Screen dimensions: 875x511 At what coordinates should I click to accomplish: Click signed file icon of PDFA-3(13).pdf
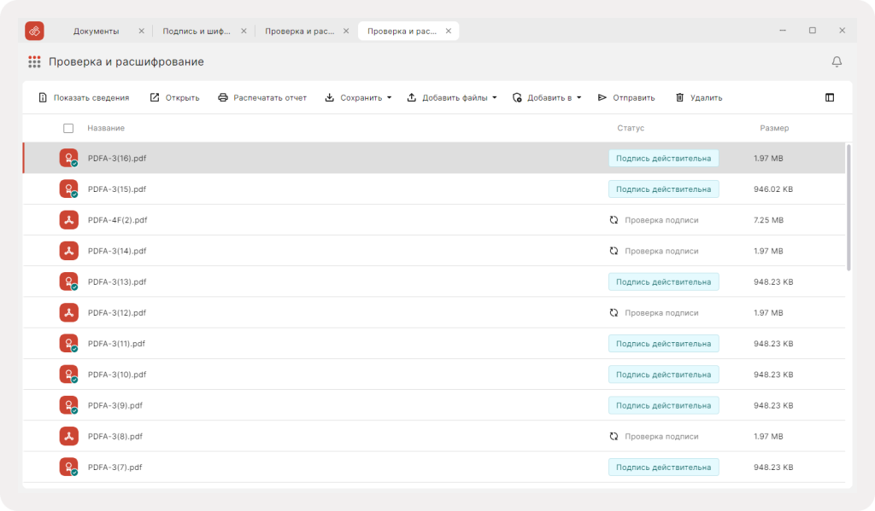tap(68, 282)
